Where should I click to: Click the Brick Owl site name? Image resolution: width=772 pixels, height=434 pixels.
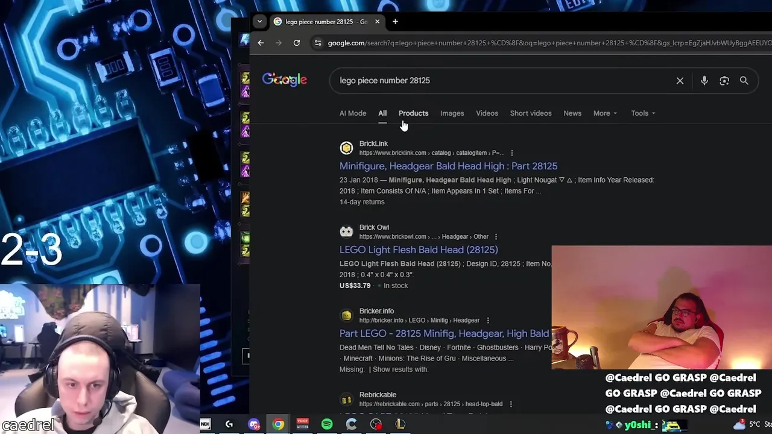coord(374,227)
